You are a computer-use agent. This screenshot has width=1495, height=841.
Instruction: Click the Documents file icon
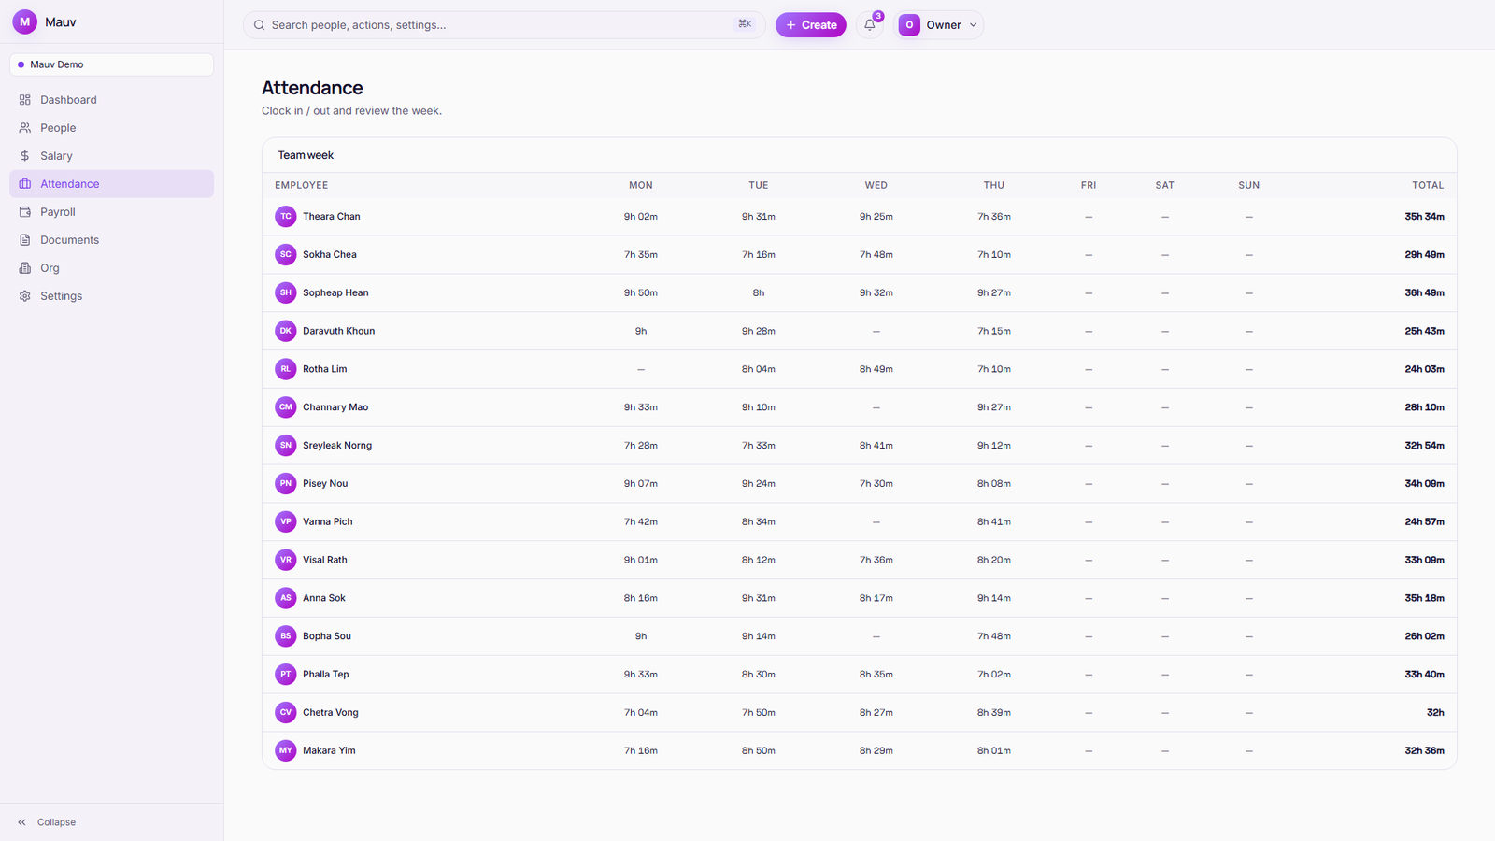click(x=25, y=240)
